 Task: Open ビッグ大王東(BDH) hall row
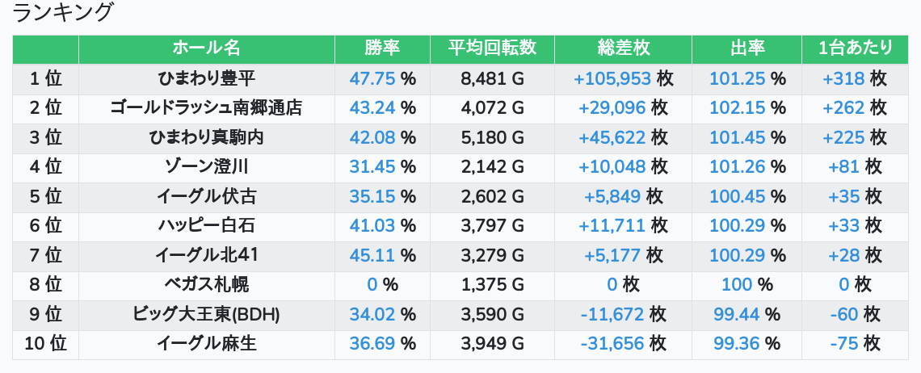point(206,315)
